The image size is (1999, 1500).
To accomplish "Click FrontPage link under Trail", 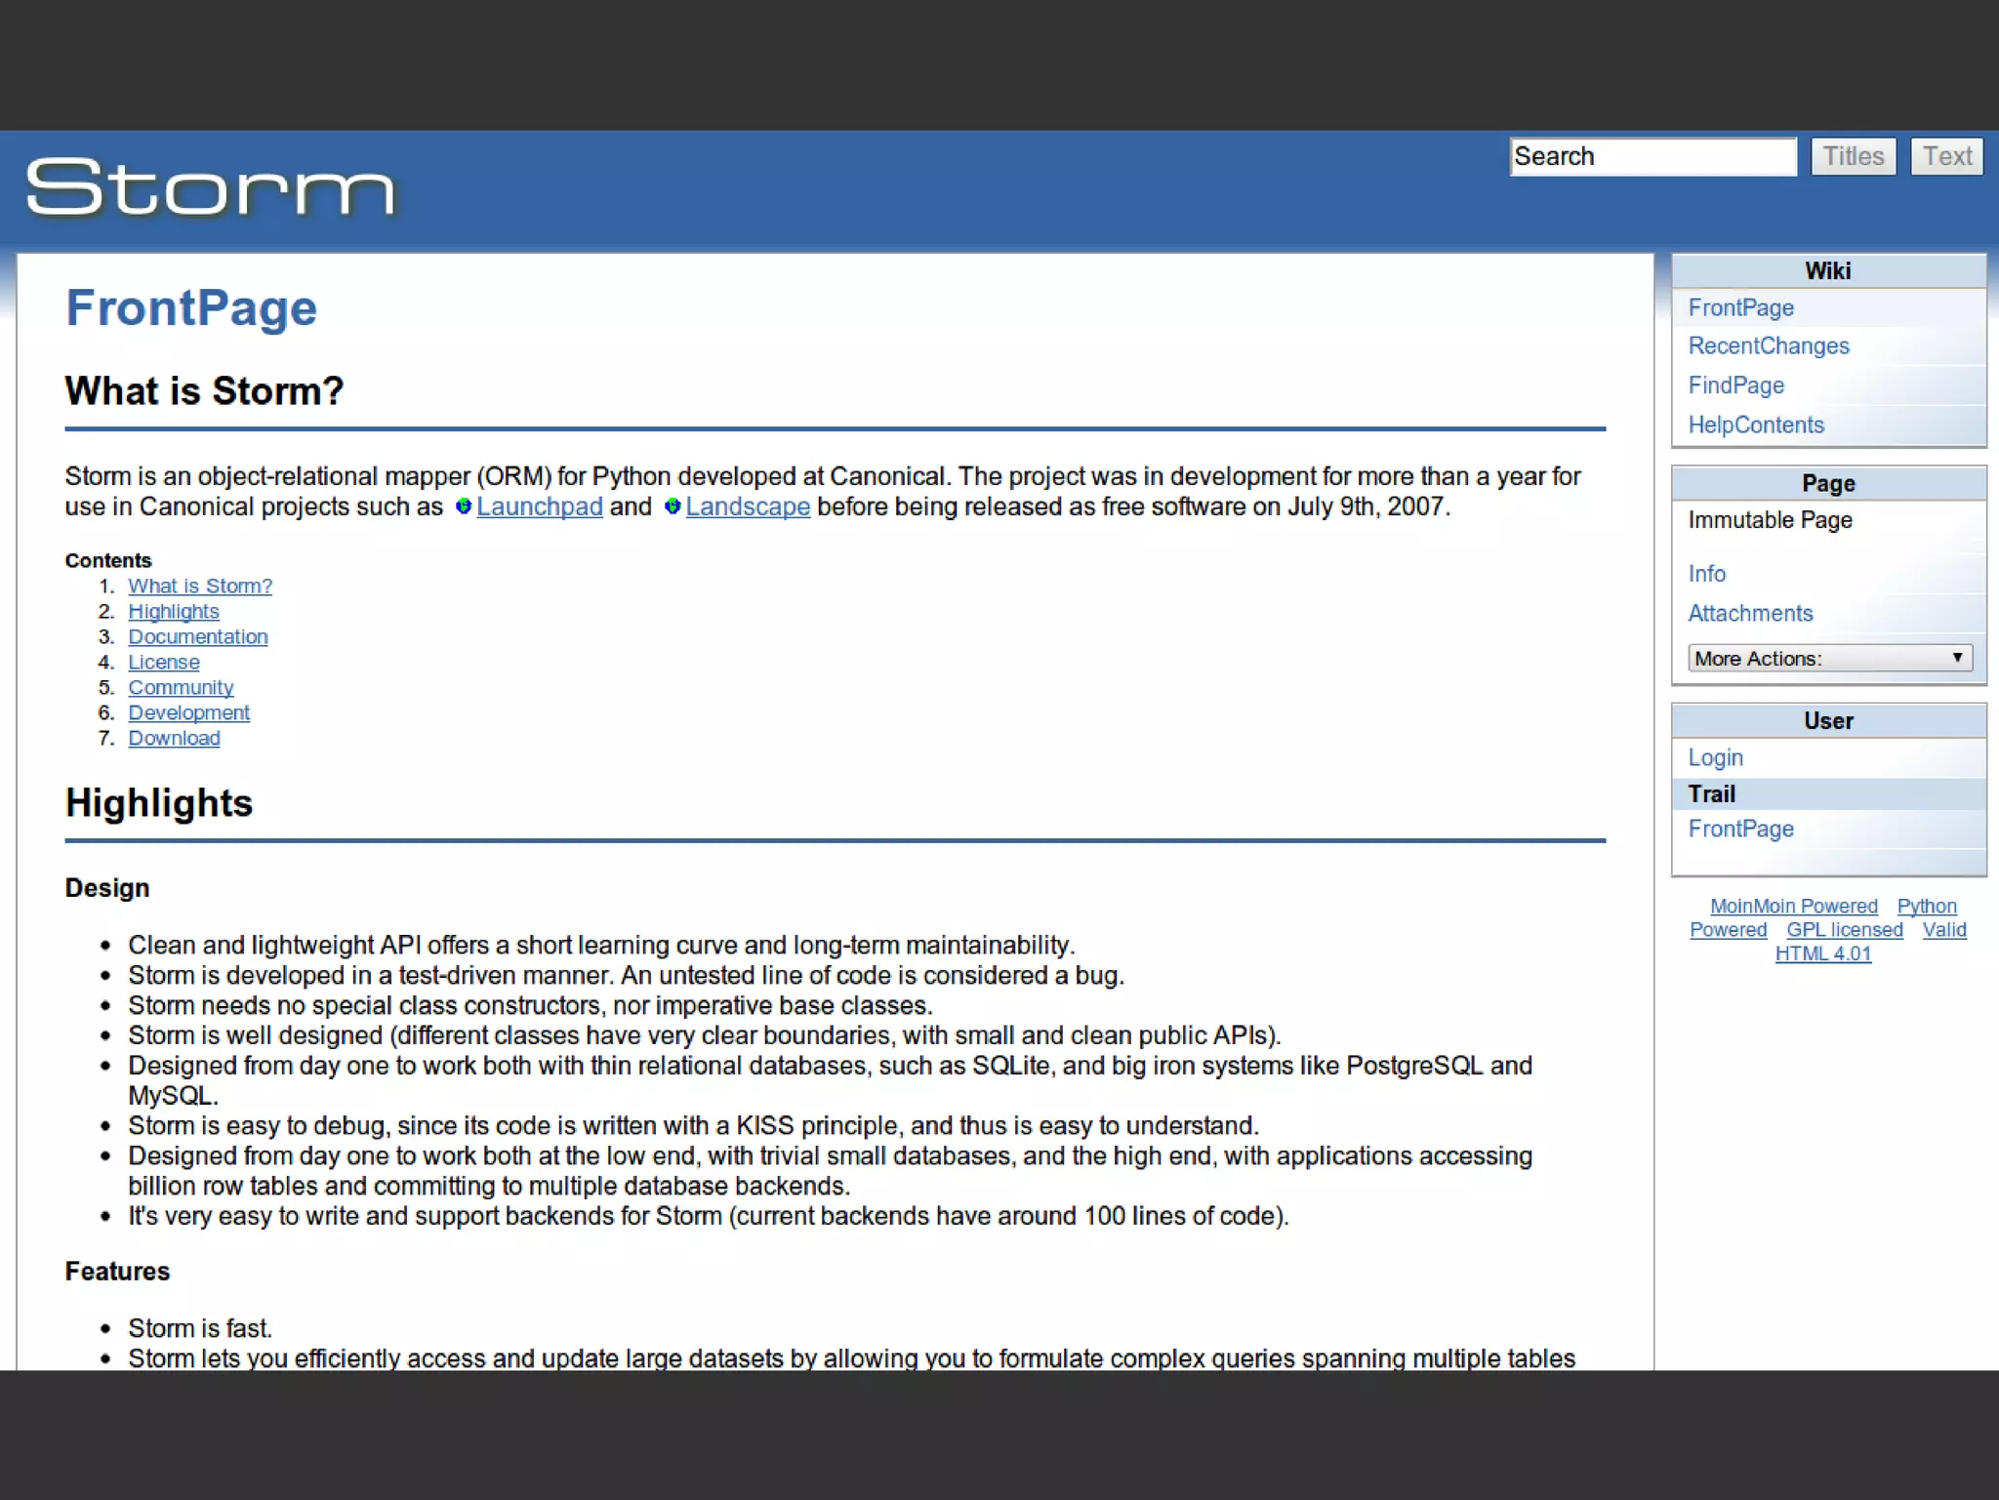I will [x=1740, y=830].
